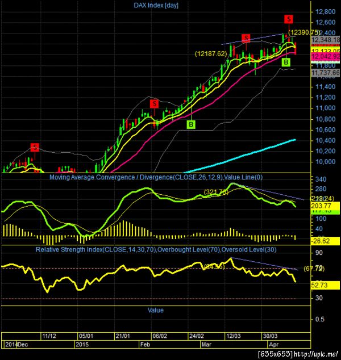341x360 pixels.
Task: Click the 203.77 MACD value tag
Action: (x=325, y=206)
